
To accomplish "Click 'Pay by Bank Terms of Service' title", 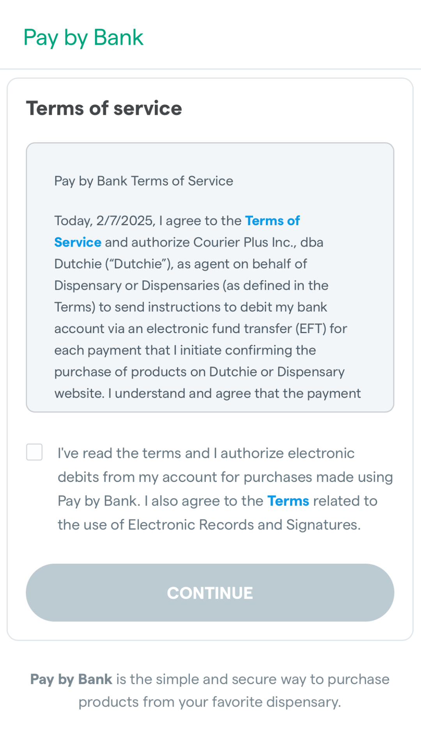I will tap(144, 181).
